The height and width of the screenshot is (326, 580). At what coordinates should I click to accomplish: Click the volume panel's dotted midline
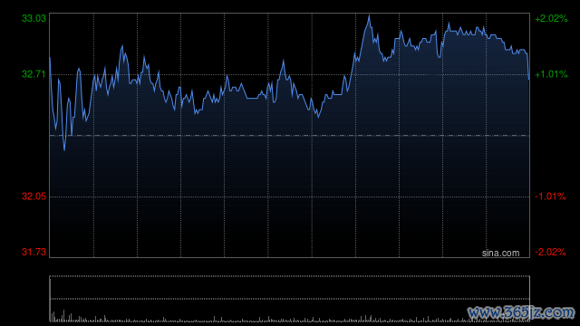point(290,299)
